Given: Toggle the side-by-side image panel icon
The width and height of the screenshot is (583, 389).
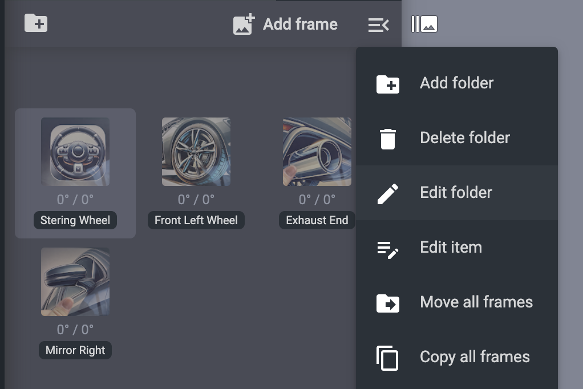Looking at the screenshot, I should (424, 24).
